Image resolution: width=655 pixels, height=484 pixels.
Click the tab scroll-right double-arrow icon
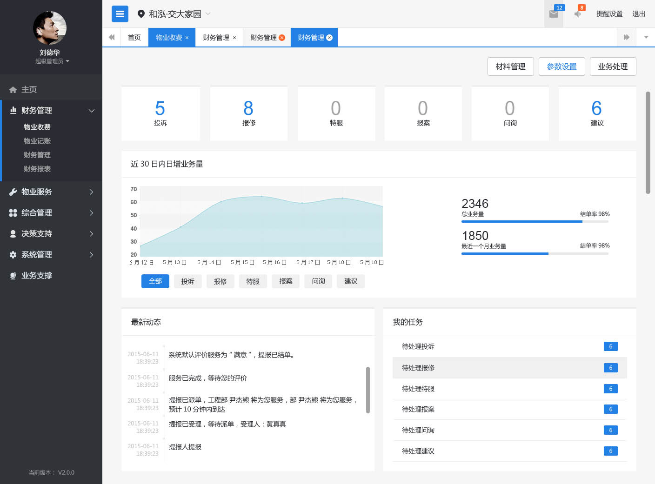coord(627,37)
